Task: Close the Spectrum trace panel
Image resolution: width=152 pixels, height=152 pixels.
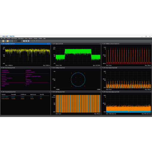Action: [100, 44]
